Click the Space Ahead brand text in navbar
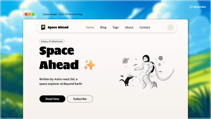The height and width of the screenshot is (119, 211). (58, 27)
